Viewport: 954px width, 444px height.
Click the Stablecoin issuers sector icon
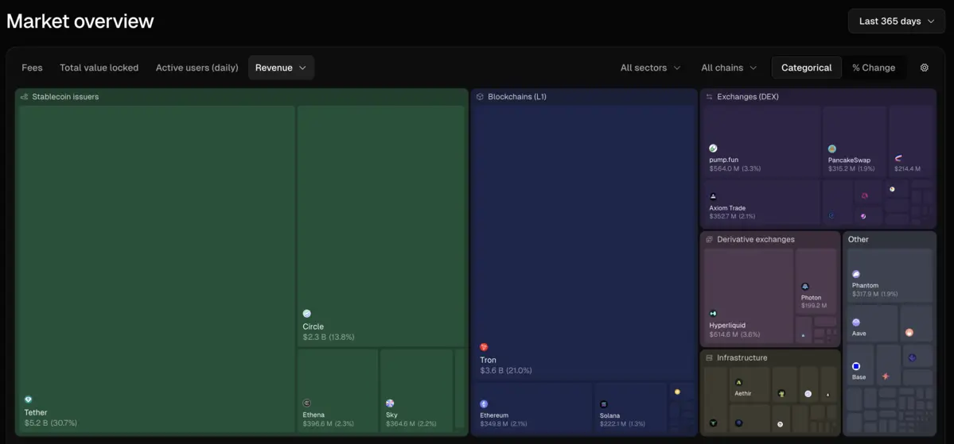tap(25, 97)
